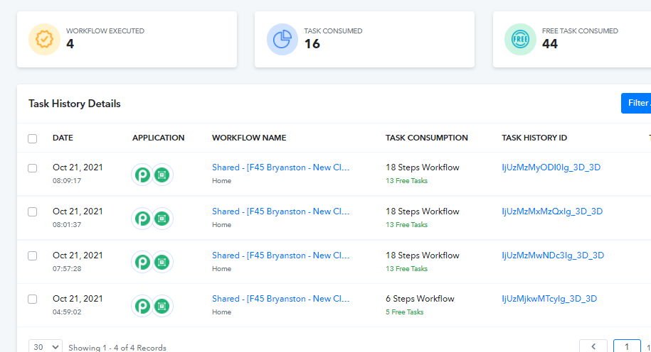The height and width of the screenshot is (352, 651).
Task: Click the WORKFLOW NAME column header
Action: coord(249,138)
